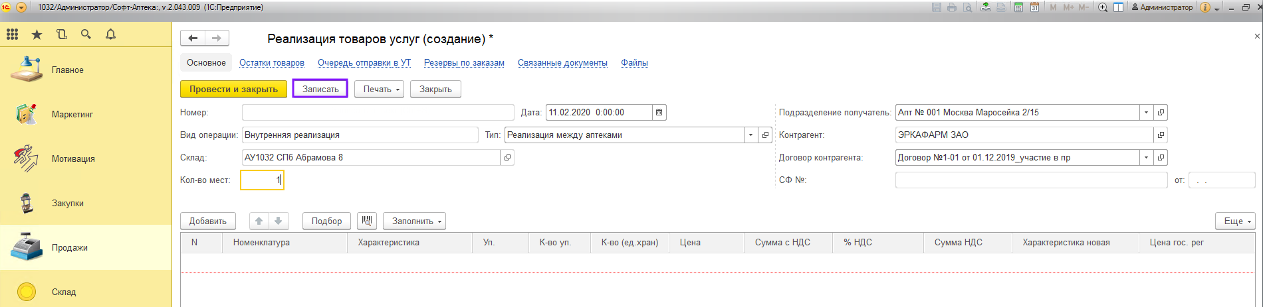
Task: Switch to the Остатки товаров tab
Action: (272, 63)
